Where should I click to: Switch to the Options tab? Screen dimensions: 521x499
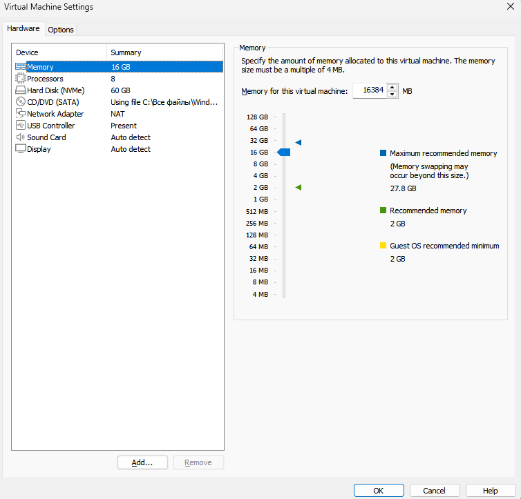coord(61,30)
